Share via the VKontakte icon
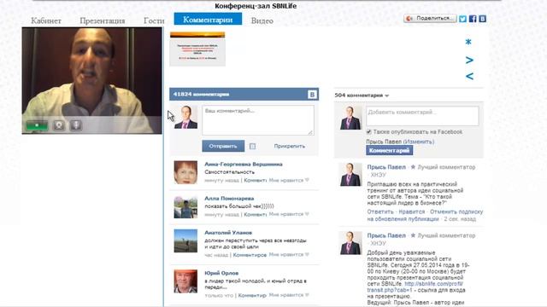The height and width of the screenshot is (307, 547). point(482,19)
